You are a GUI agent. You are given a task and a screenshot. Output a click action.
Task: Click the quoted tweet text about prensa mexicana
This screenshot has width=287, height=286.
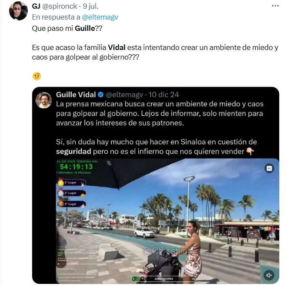click(x=160, y=113)
